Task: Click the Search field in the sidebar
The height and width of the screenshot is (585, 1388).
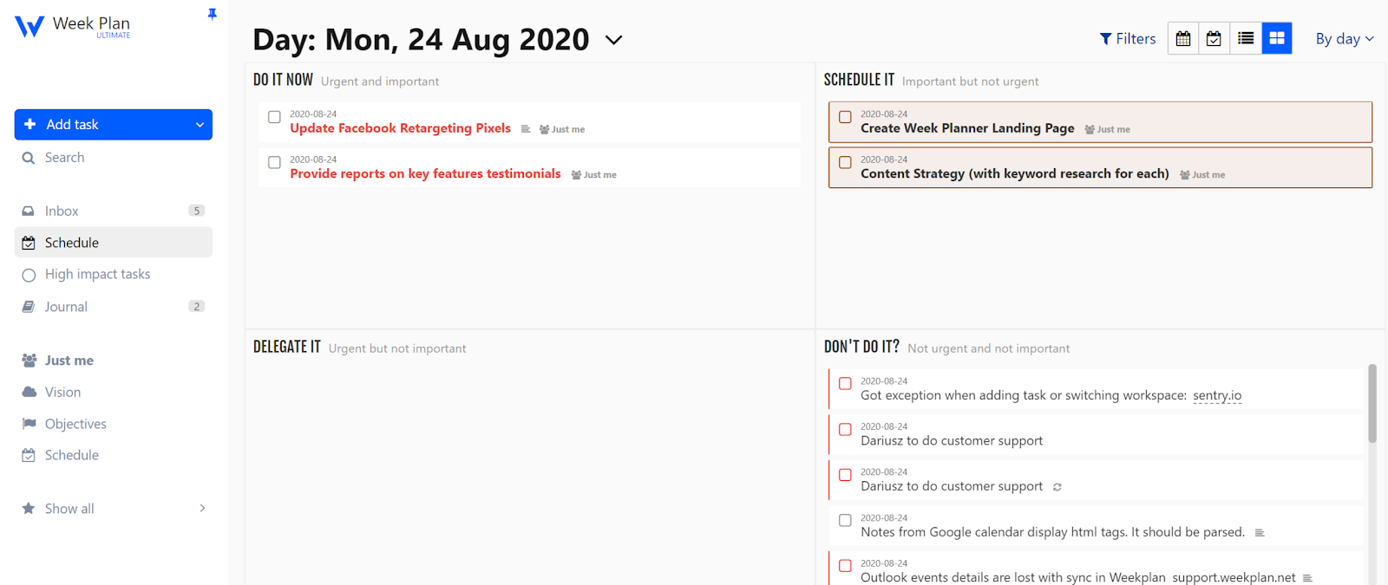Action: pyautogui.click(x=65, y=158)
